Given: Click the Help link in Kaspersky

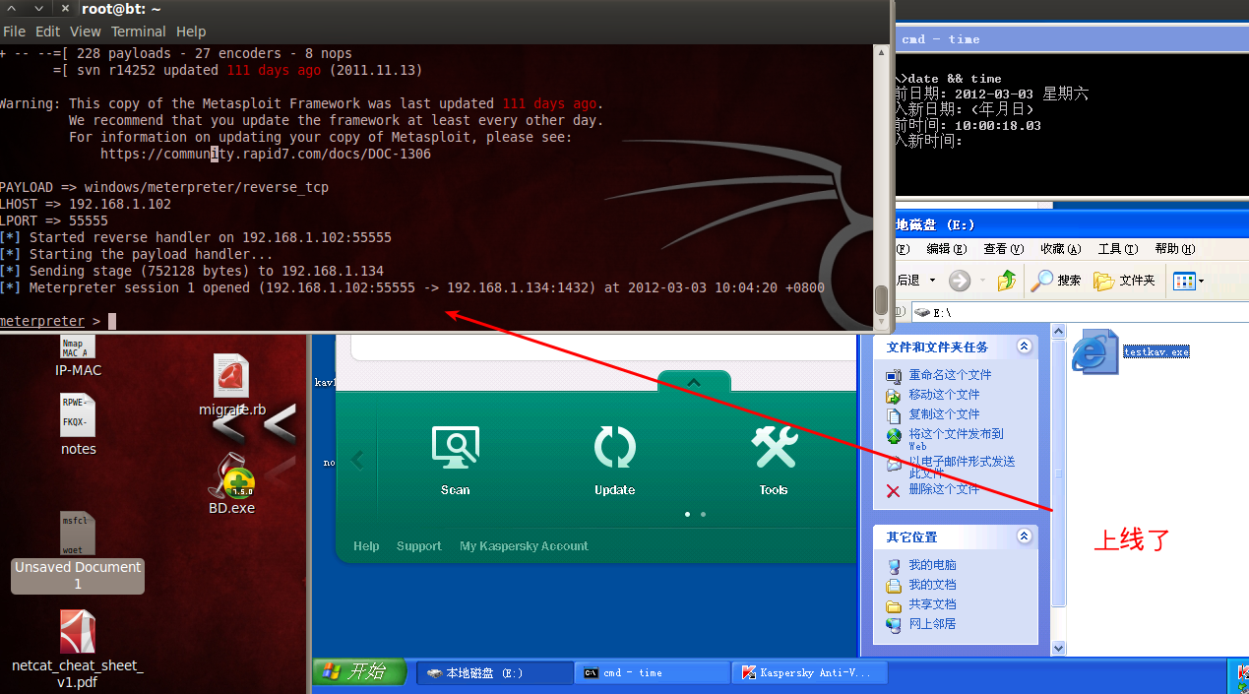Looking at the screenshot, I should [x=366, y=546].
